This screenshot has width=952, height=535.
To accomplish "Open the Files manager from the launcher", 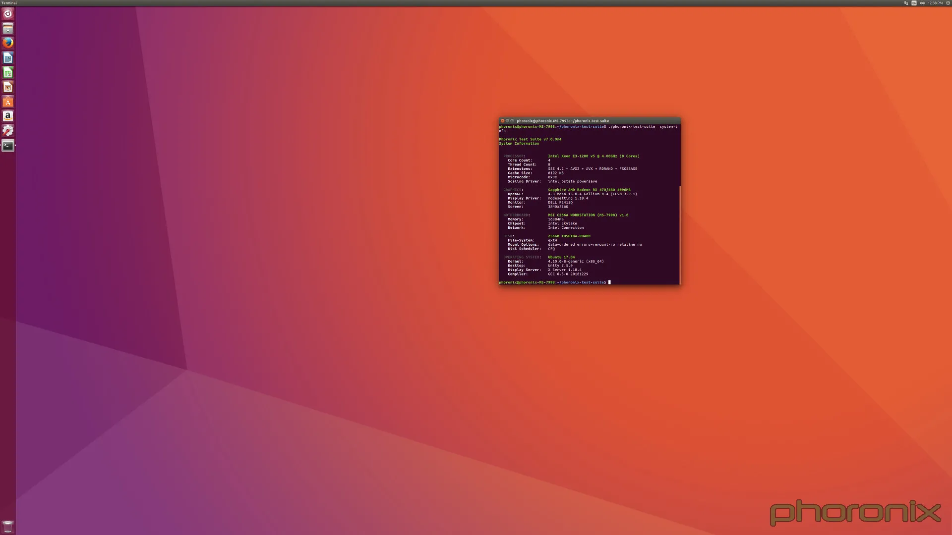I will click(x=7, y=28).
